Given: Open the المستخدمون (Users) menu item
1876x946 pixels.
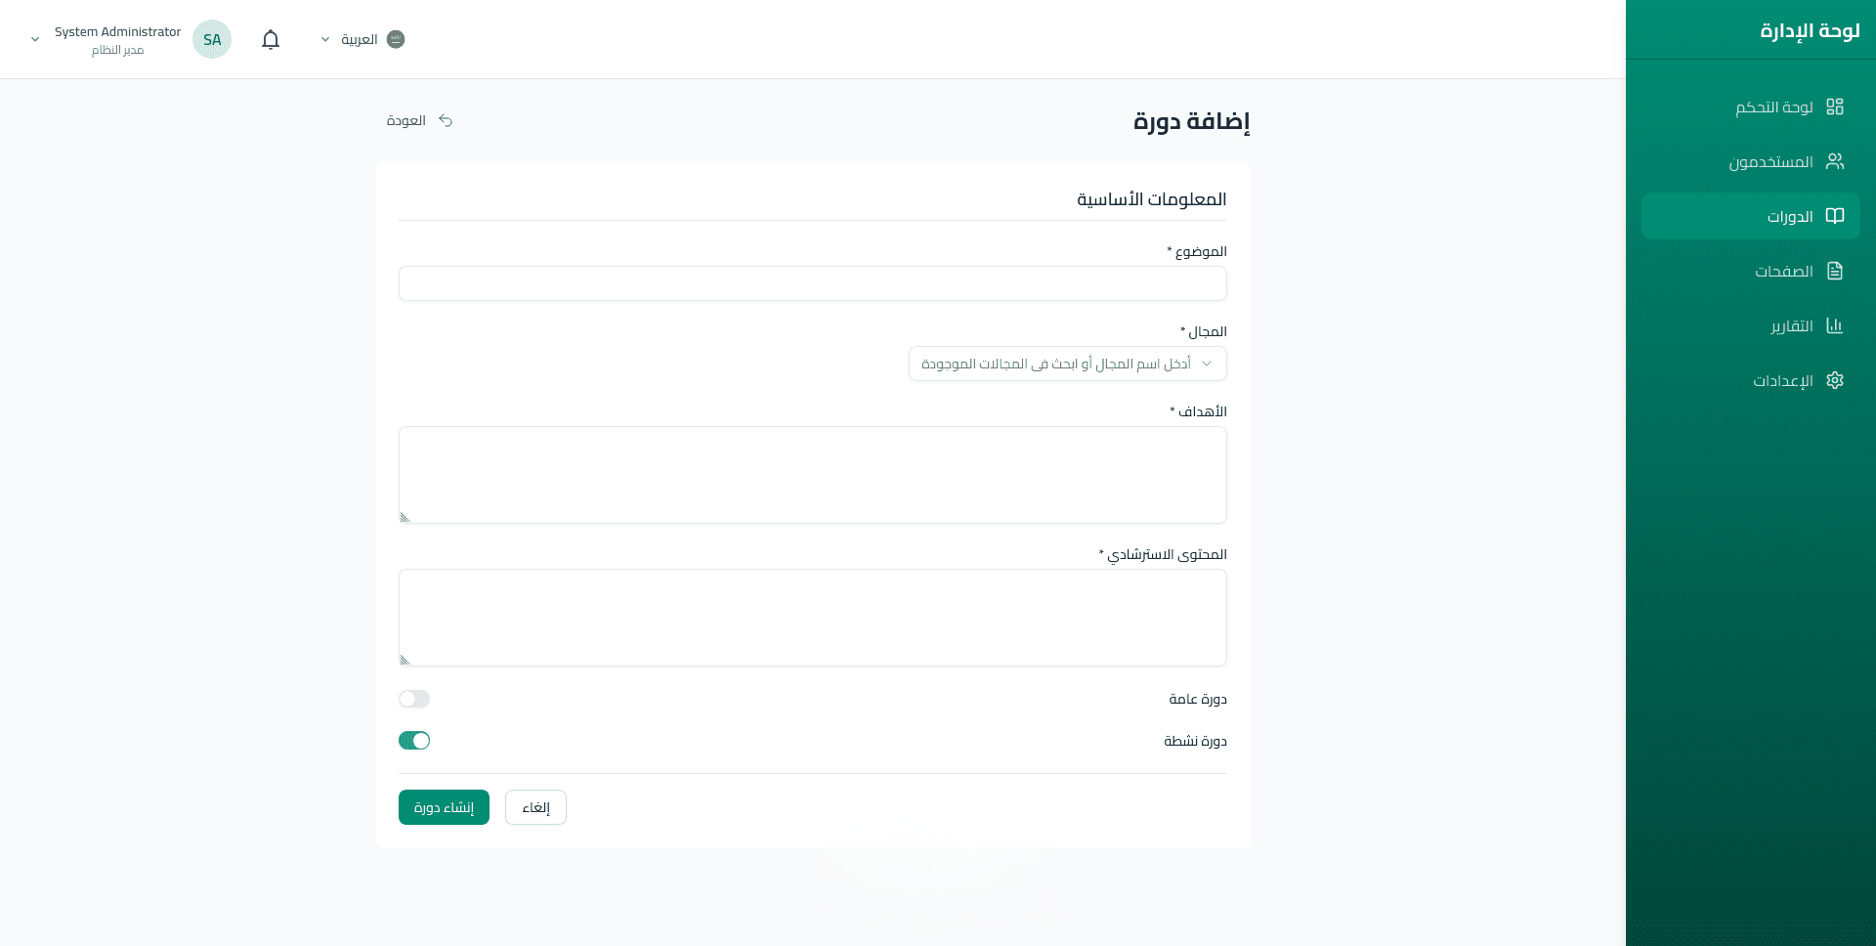Looking at the screenshot, I should click(x=1770, y=161).
